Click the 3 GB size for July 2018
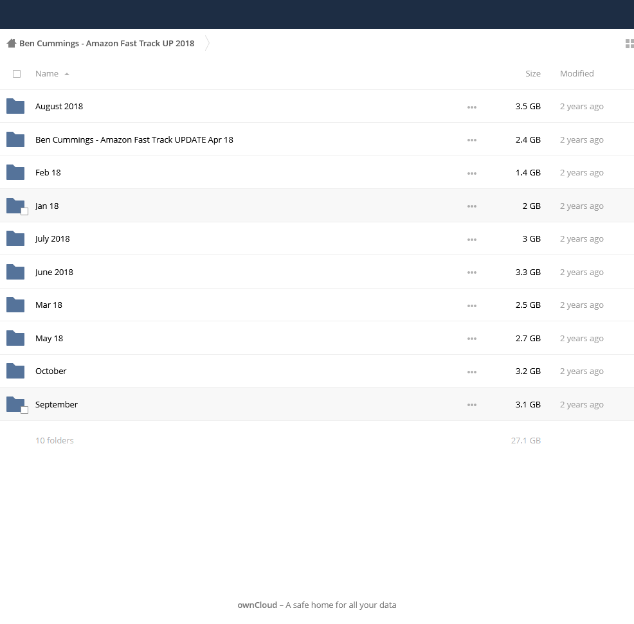This screenshot has width=634, height=624. (x=532, y=239)
